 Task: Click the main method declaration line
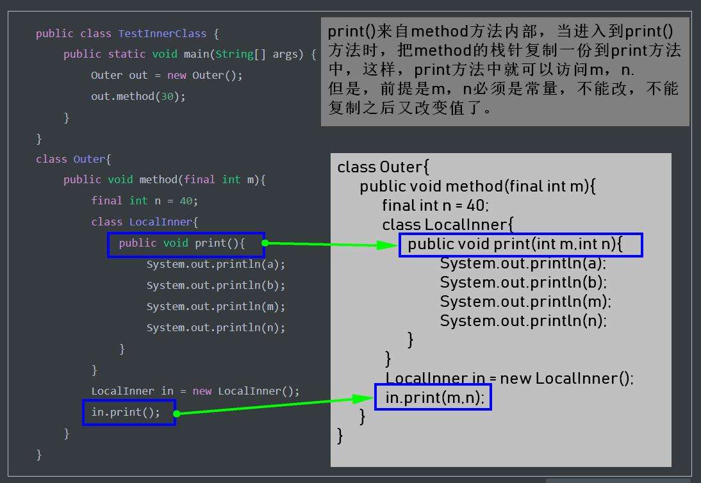[190, 54]
